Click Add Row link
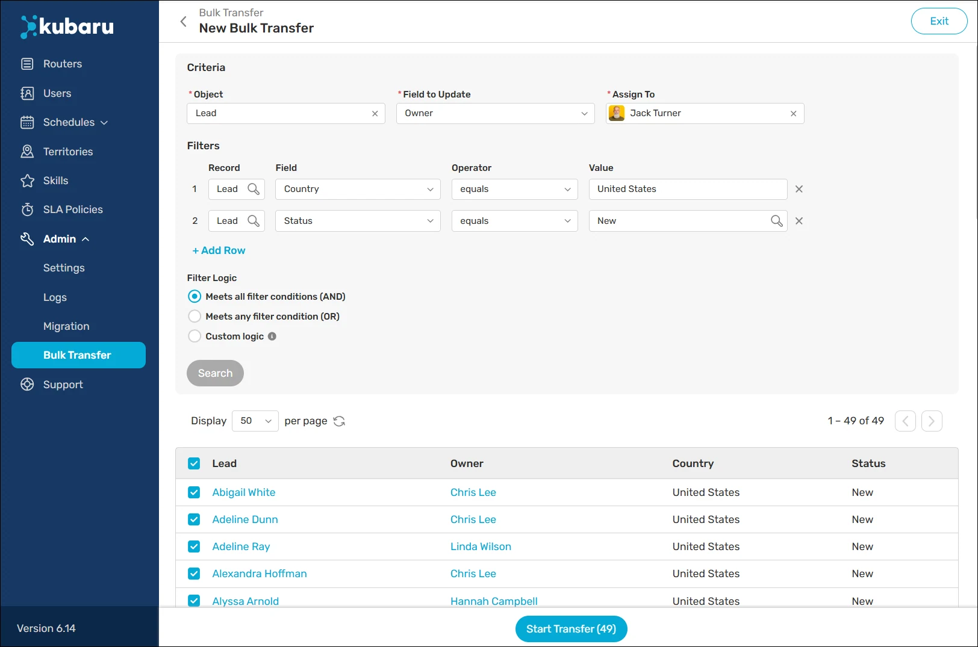Image resolution: width=978 pixels, height=647 pixels. 219,250
